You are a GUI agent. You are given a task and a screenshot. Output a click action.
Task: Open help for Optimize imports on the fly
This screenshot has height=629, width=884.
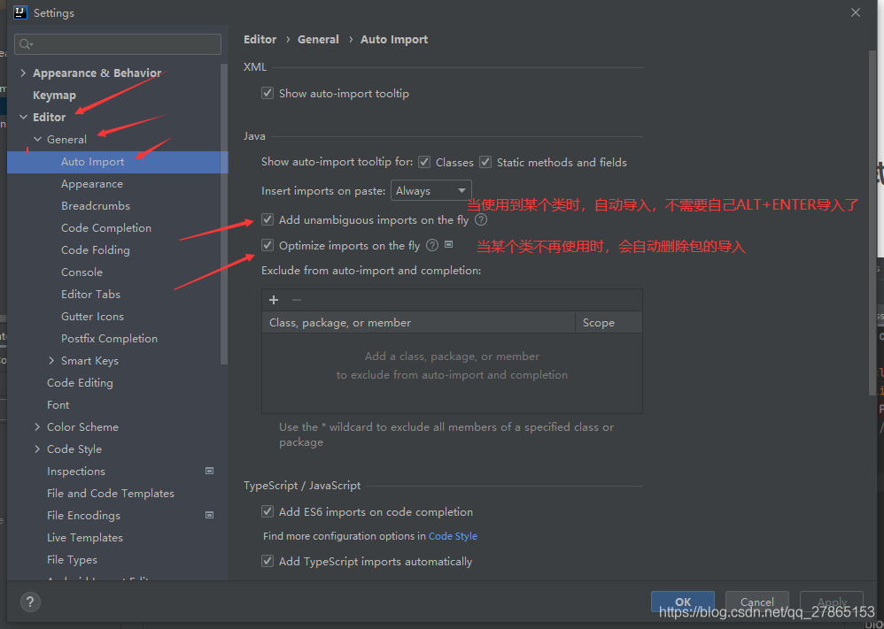pyautogui.click(x=432, y=245)
